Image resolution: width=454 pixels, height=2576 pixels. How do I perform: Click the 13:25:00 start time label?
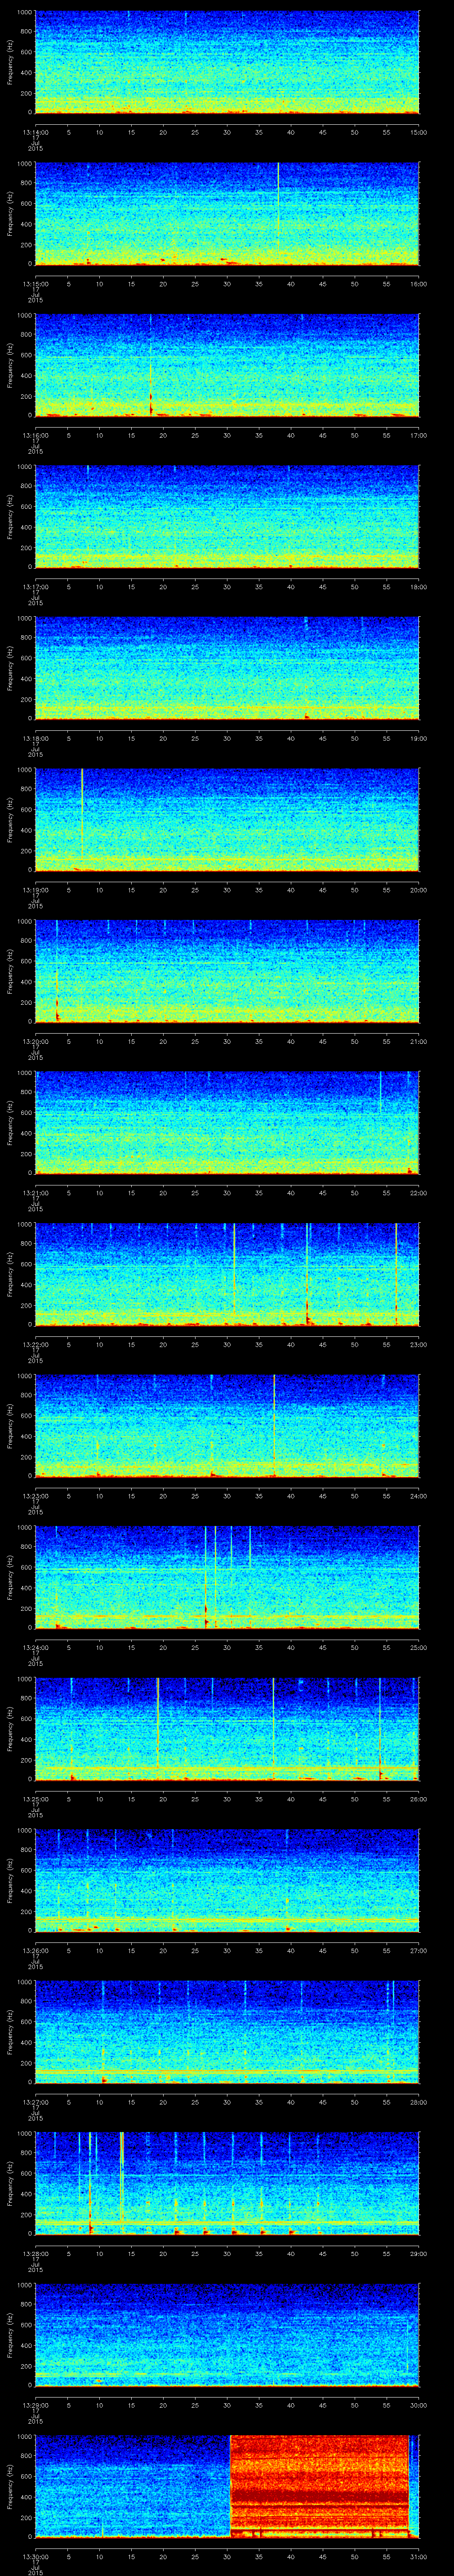[x=35, y=1798]
